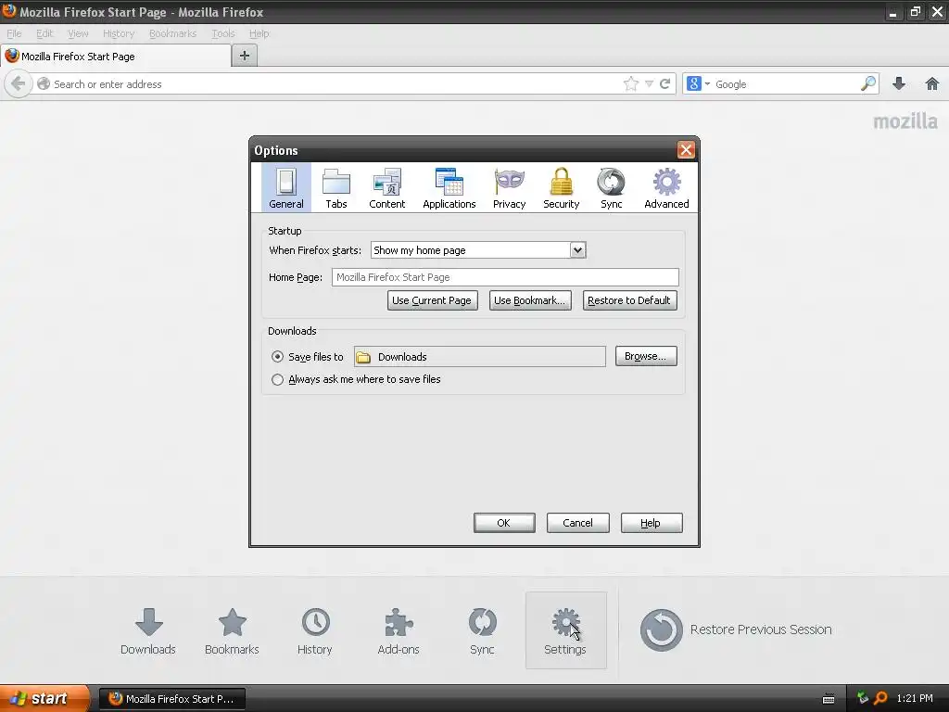Click the Home Page text field

(x=505, y=277)
